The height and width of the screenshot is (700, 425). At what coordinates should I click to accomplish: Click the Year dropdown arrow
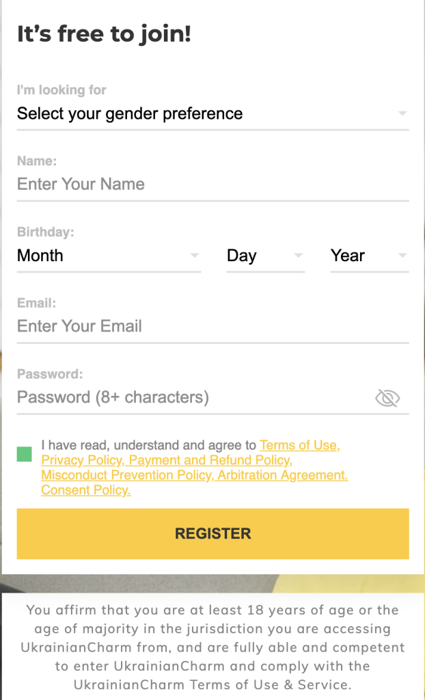pos(402,255)
